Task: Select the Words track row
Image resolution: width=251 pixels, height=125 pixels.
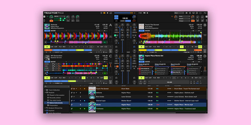Action: pos(139,105)
